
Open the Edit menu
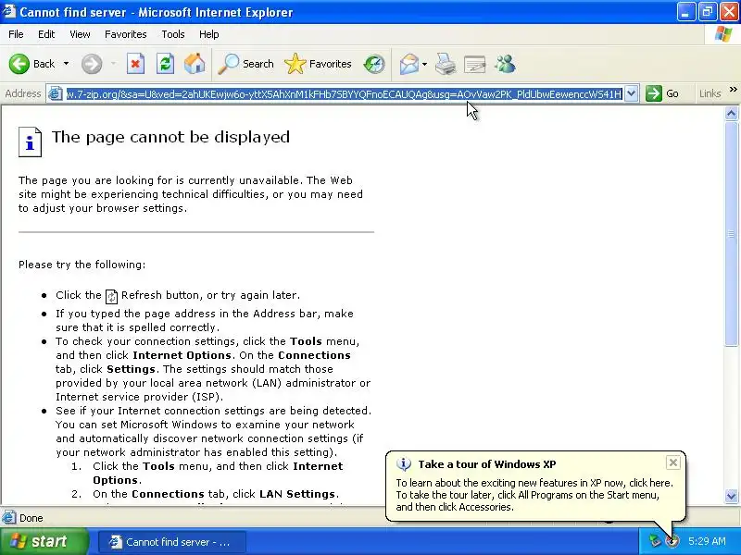[46, 34]
